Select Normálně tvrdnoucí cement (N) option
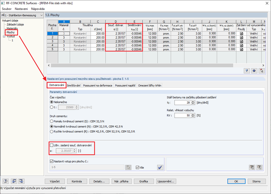This screenshot has width=271, height=194. pos(51,126)
